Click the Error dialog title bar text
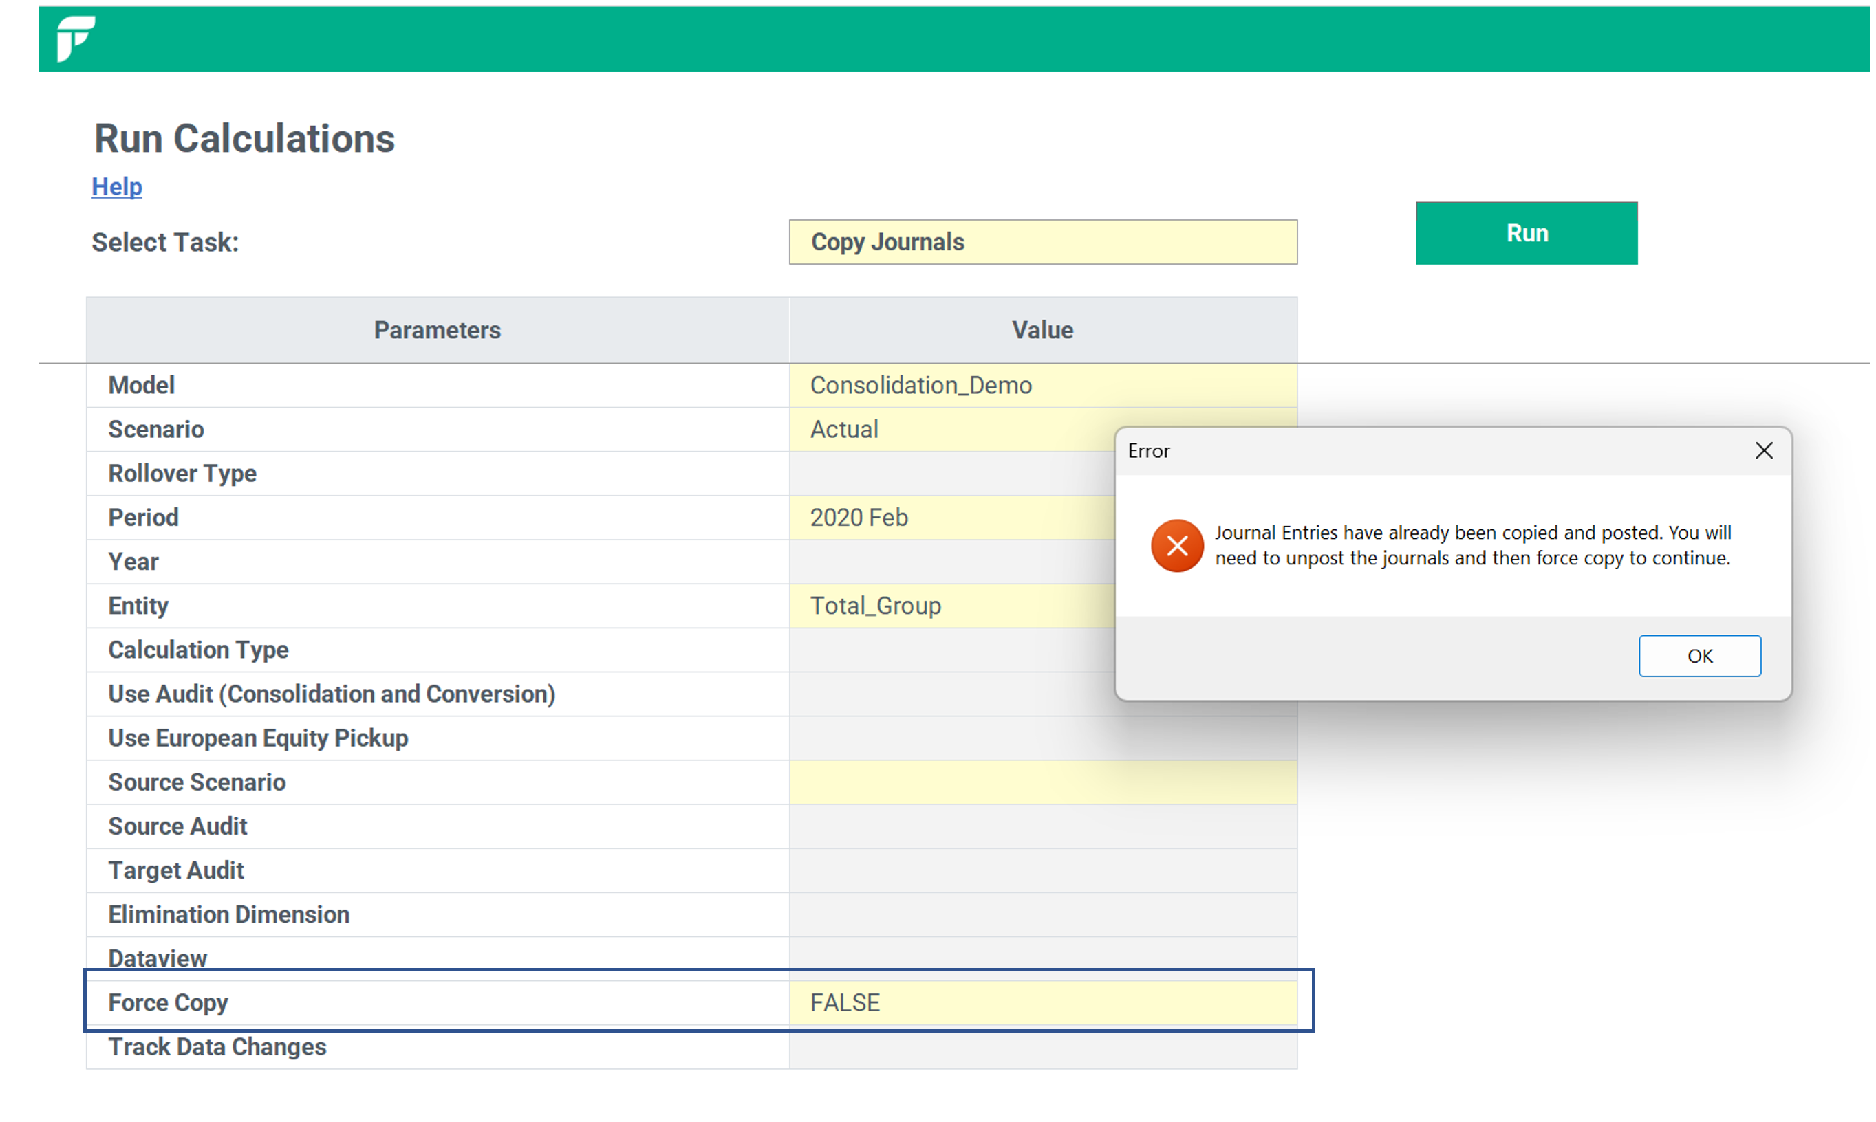Image resolution: width=1876 pixels, height=1122 pixels. tap(1148, 452)
